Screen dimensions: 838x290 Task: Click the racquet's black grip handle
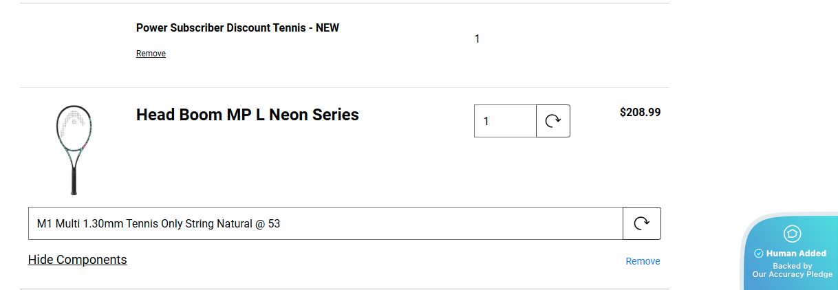74,181
